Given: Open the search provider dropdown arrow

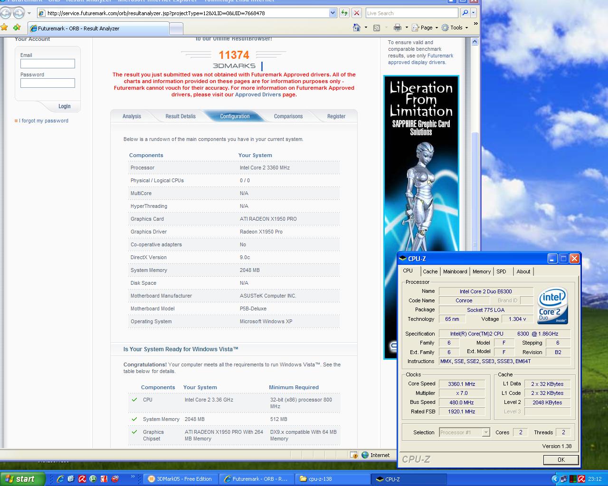Looking at the screenshot, I should 474,13.
